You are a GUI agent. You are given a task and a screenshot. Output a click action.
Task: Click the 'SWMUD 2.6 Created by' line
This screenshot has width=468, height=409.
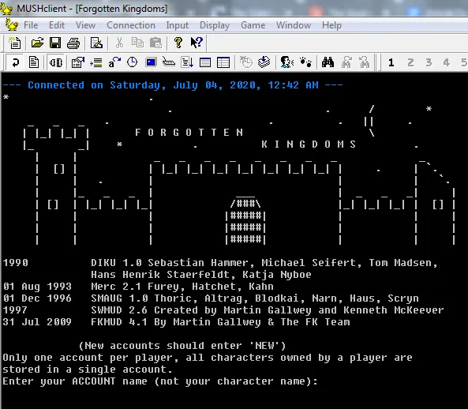[267, 310]
